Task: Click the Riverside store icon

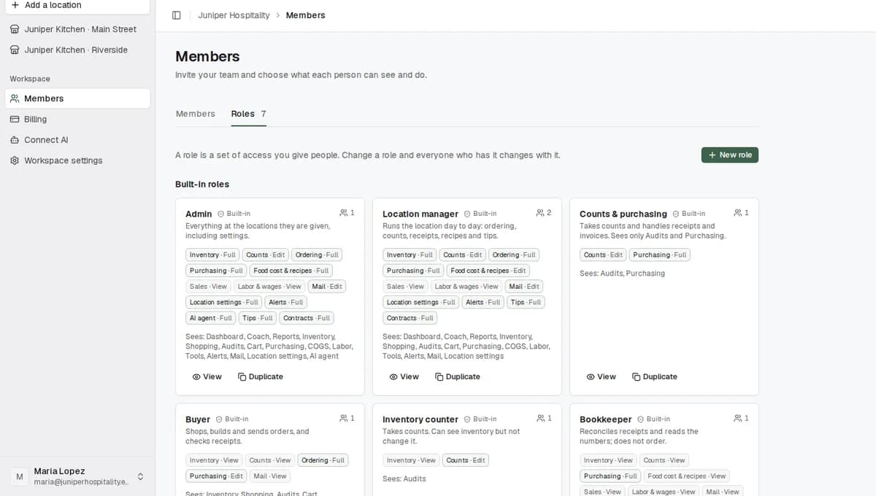Action: [x=15, y=50]
